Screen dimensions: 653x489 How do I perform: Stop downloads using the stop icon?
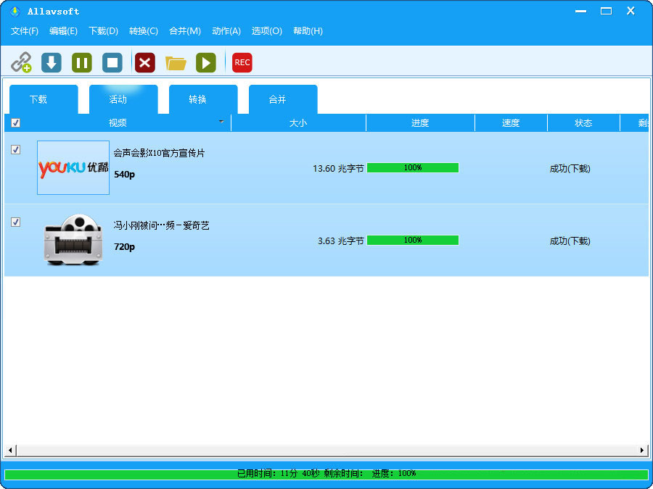112,62
